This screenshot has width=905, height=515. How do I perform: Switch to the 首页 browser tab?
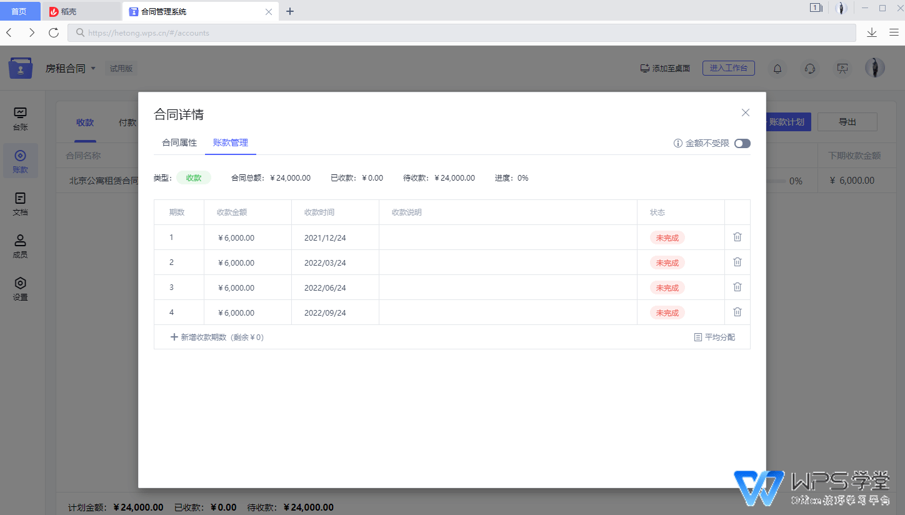tap(19, 11)
